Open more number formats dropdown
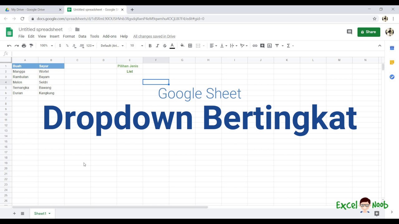The height and width of the screenshot is (224, 399). pos(90,46)
